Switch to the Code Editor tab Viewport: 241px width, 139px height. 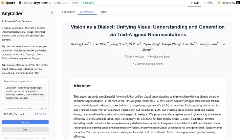[68, 12]
